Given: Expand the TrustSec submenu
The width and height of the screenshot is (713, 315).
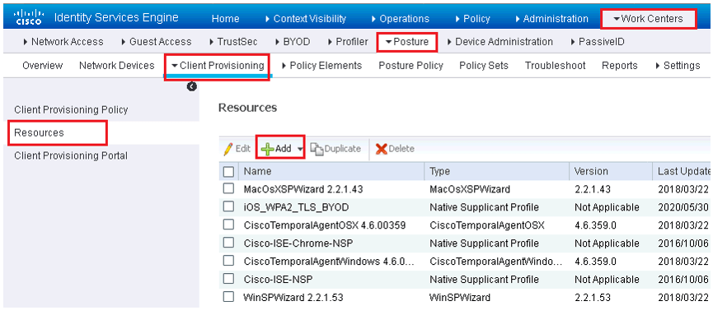Looking at the screenshot, I should [233, 42].
